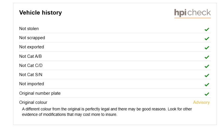Select the Not exported row text
Viewport: 220px width, 129px height.
(x=32, y=47)
